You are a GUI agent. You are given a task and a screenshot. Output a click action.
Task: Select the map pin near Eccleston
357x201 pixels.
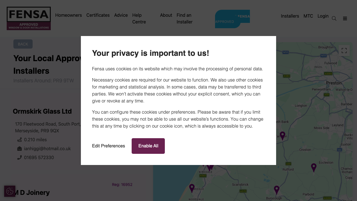pyautogui.click(x=314, y=167)
